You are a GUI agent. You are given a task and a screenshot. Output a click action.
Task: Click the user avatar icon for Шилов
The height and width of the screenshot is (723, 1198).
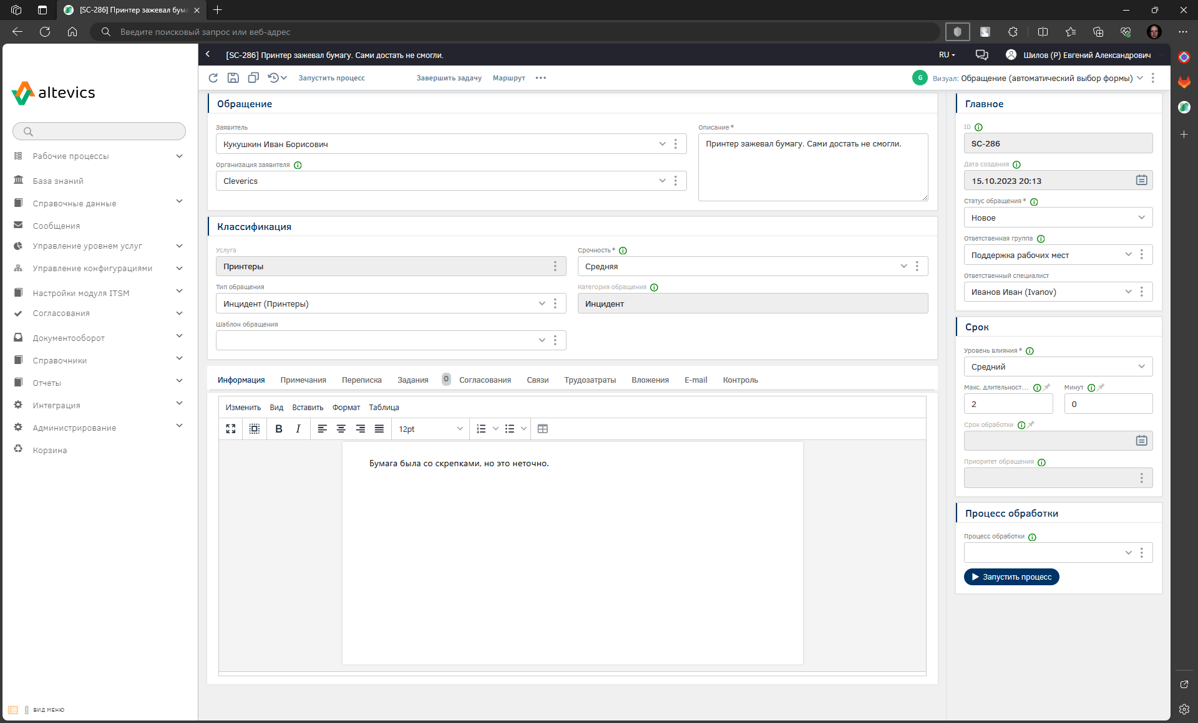(1011, 55)
